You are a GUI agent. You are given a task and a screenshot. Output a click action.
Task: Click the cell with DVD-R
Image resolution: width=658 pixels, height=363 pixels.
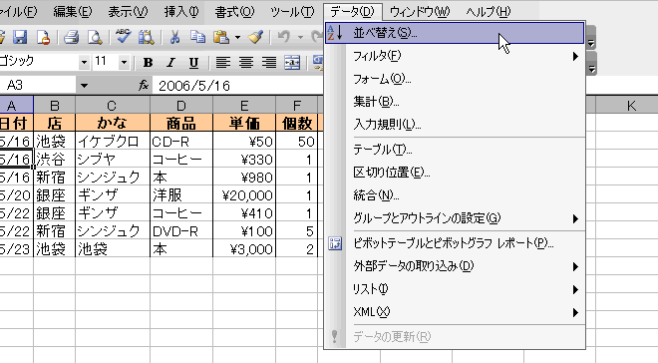click(x=181, y=231)
